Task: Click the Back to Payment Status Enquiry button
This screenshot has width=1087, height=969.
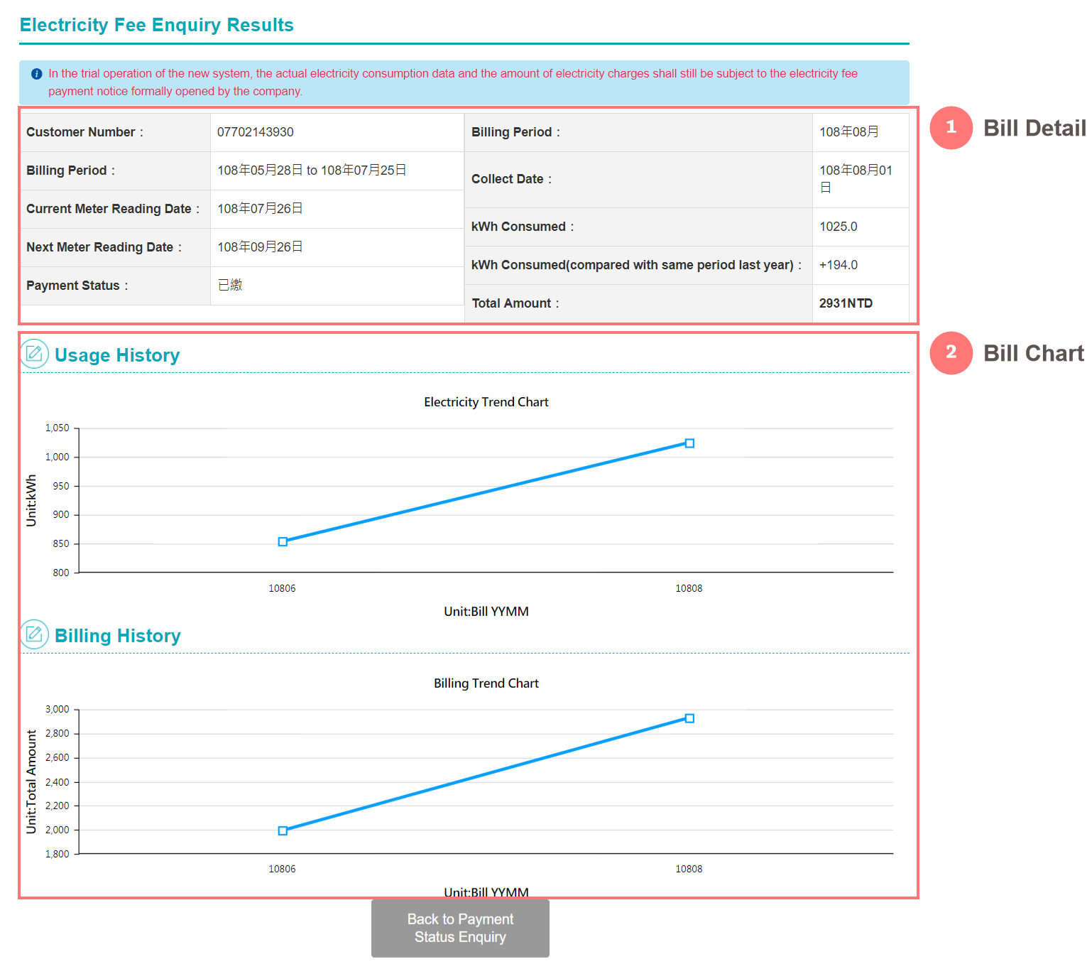Action: click(x=459, y=928)
